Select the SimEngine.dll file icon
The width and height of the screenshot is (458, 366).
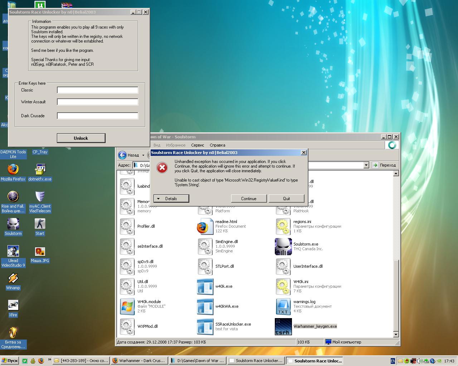click(205, 247)
